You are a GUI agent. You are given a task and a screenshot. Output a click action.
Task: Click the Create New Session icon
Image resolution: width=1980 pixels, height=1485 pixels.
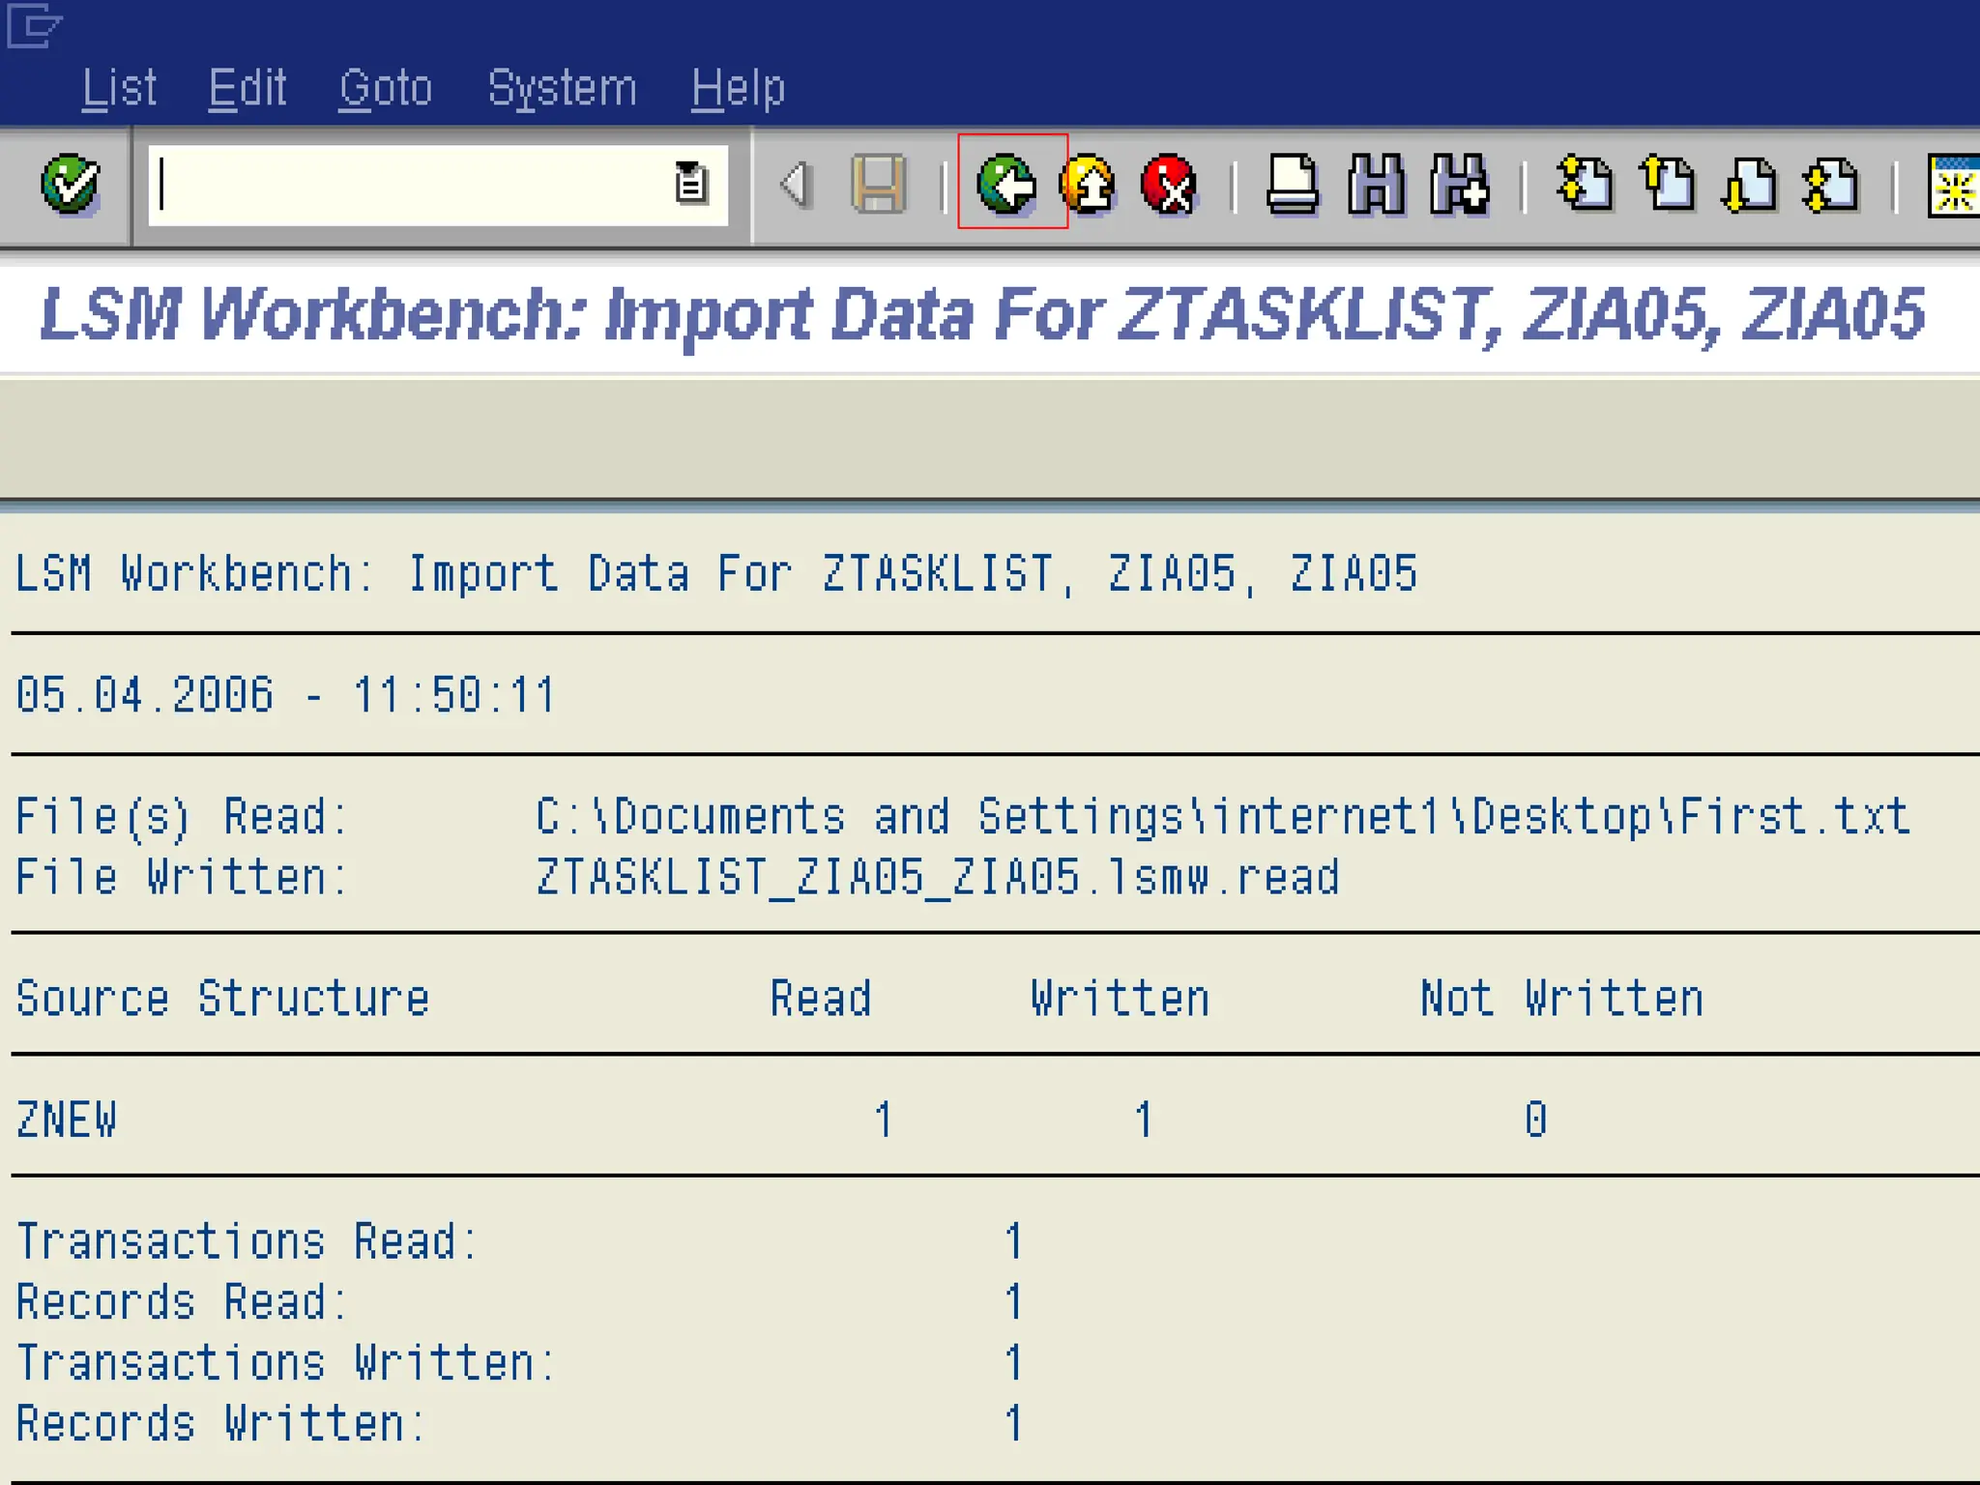(x=1953, y=186)
